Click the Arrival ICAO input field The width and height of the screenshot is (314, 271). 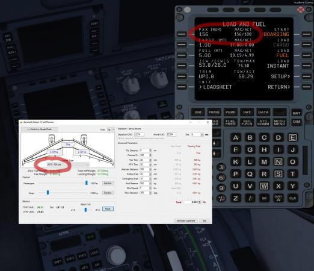coord(171,134)
